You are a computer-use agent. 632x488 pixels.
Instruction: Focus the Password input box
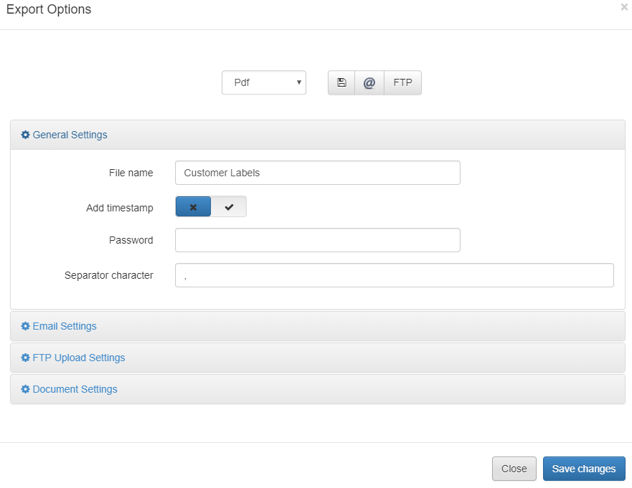[x=317, y=240]
